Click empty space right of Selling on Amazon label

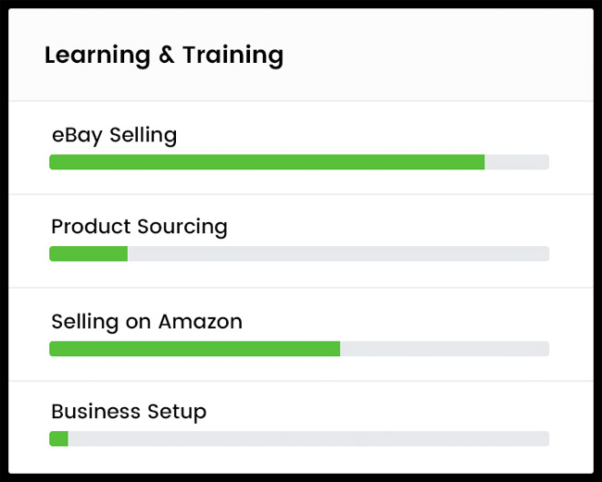tap(398, 322)
